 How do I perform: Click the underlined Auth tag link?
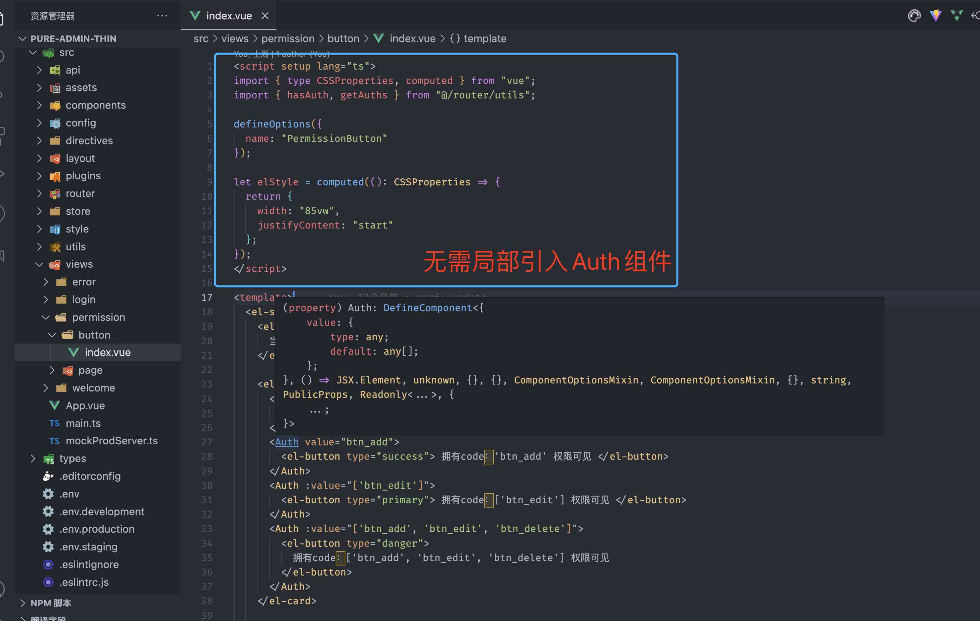tap(287, 442)
